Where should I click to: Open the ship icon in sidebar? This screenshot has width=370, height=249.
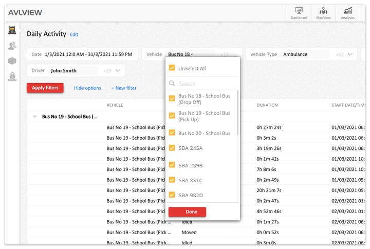tap(12, 76)
